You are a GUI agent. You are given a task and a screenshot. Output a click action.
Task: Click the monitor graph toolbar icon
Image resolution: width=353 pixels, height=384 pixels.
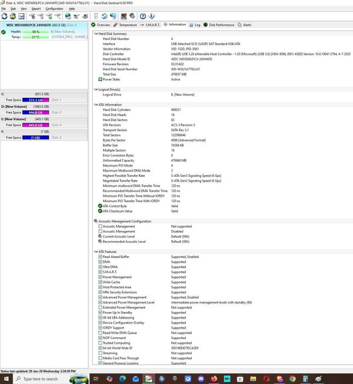tap(124, 16)
